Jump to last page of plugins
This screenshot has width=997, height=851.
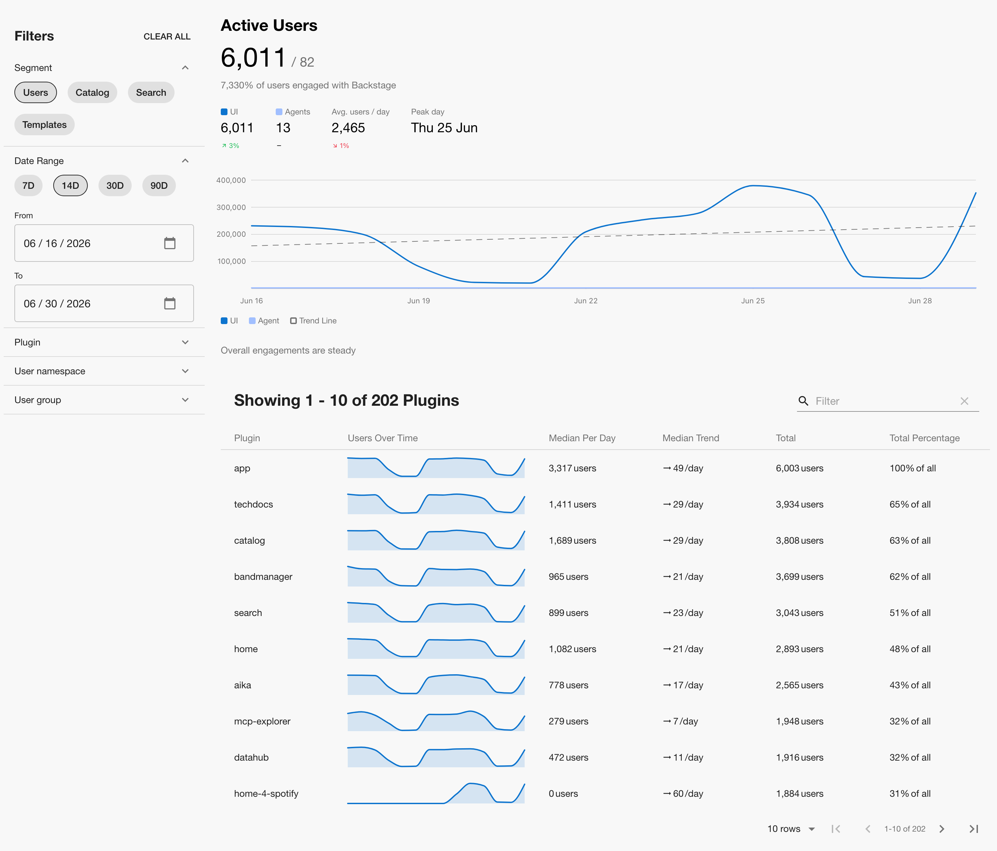[x=974, y=829]
